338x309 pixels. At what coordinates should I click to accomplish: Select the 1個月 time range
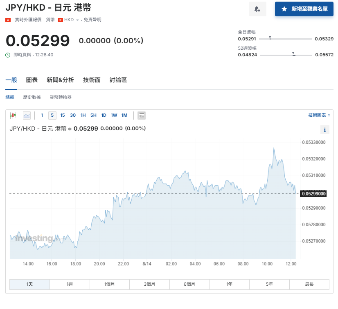click(x=110, y=284)
